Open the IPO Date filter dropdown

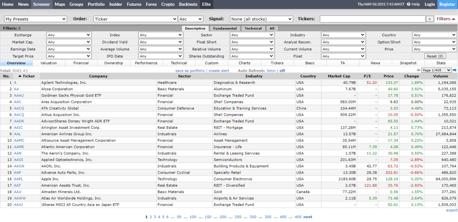(161, 56)
